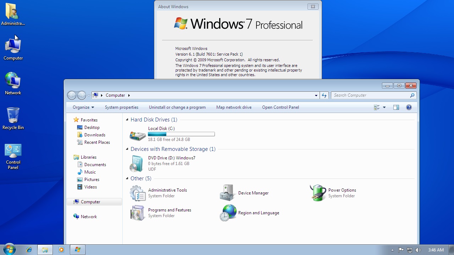Open Explorer help icon

(409, 107)
